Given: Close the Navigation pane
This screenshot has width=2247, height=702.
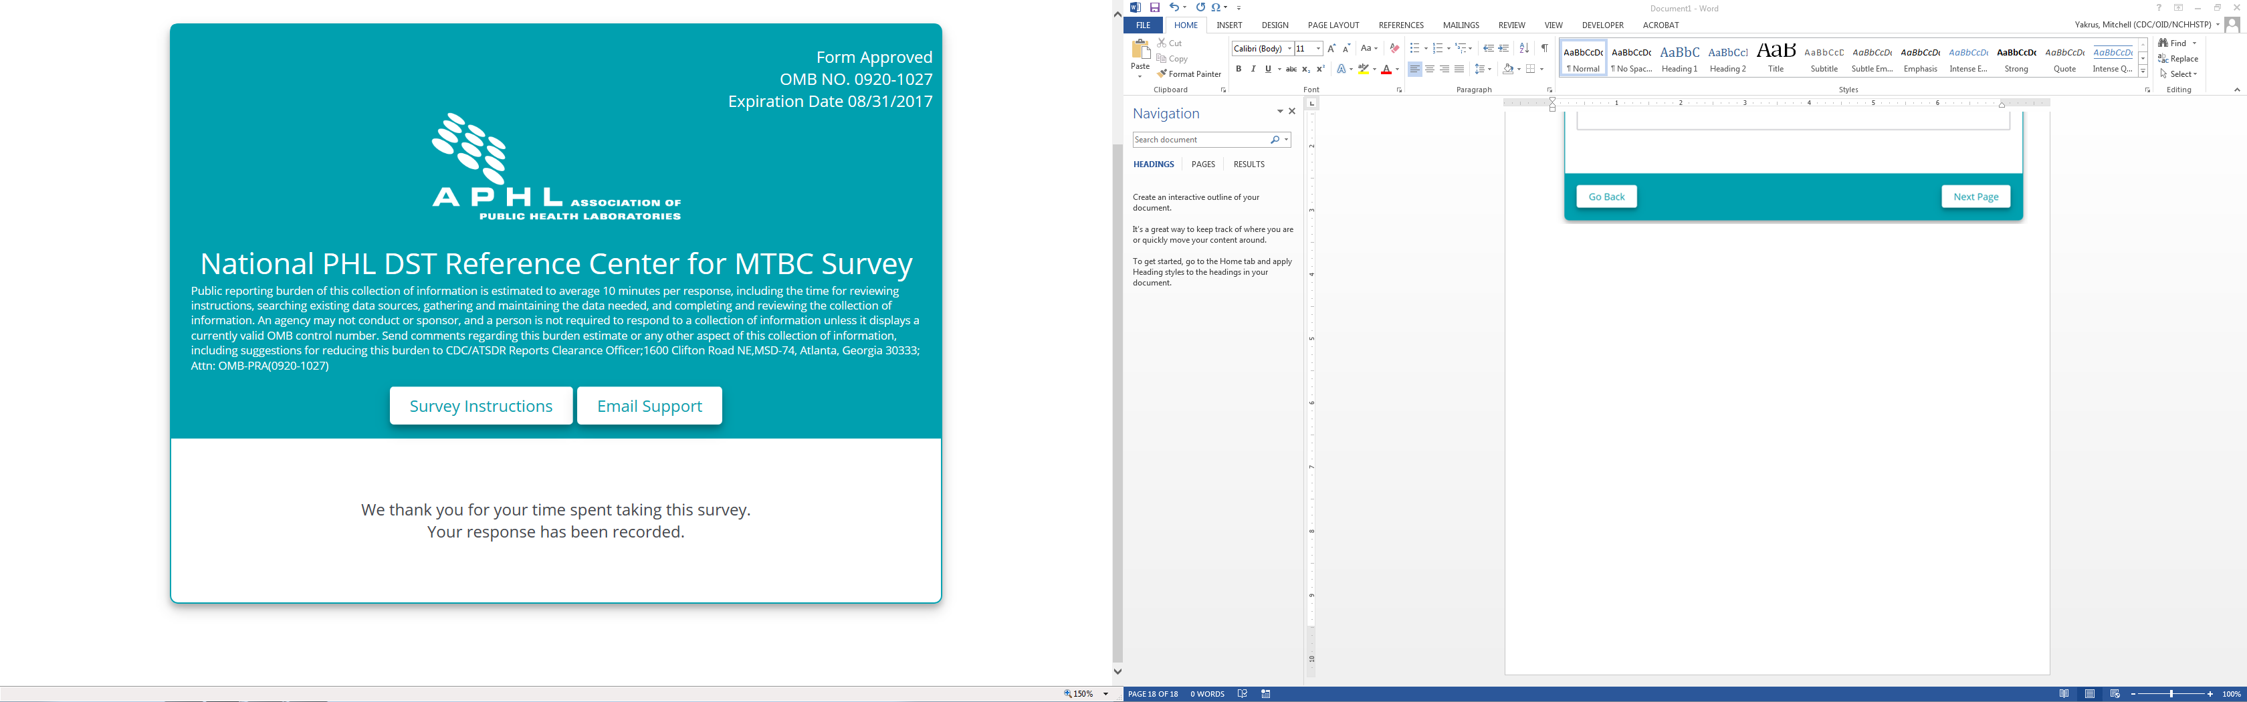Looking at the screenshot, I should pos(1292,112).
